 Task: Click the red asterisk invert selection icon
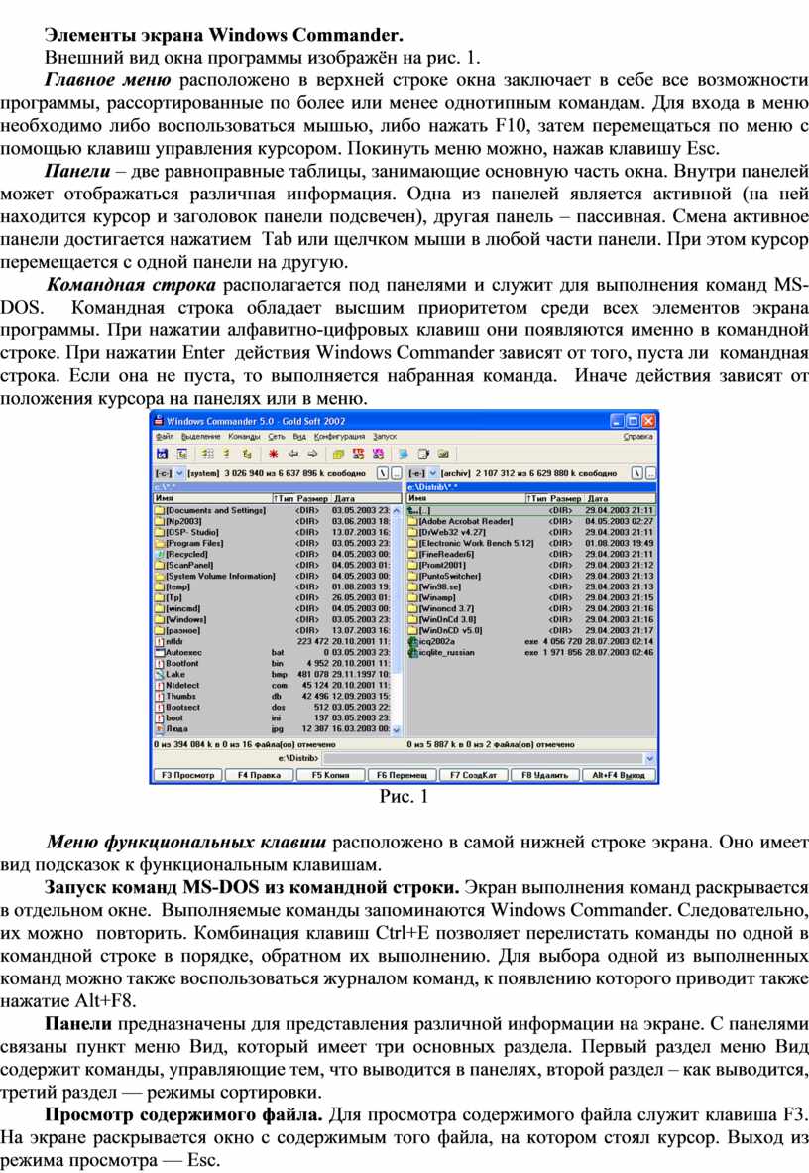click(273, 454)
